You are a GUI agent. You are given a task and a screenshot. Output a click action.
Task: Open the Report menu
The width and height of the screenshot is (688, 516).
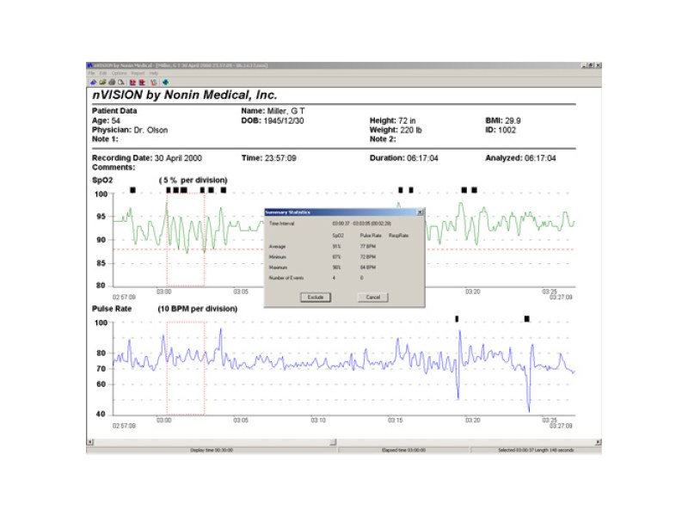[x=138, y=73]
